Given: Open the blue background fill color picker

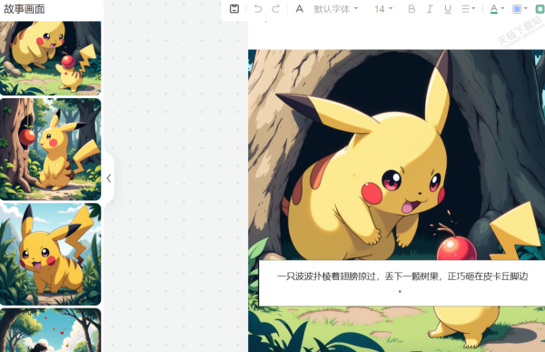Looking at the screenshot, I should click(x=520, y=9).
